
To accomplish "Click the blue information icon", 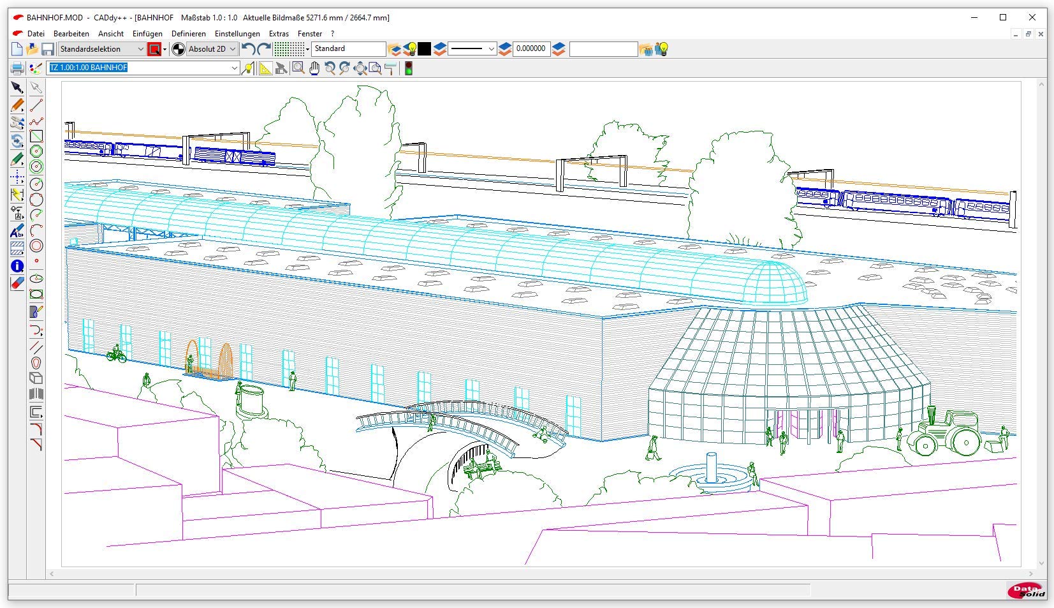I will (17, 266).
